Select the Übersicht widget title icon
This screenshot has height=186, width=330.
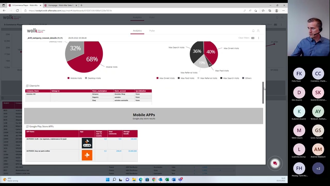[27, 86]
